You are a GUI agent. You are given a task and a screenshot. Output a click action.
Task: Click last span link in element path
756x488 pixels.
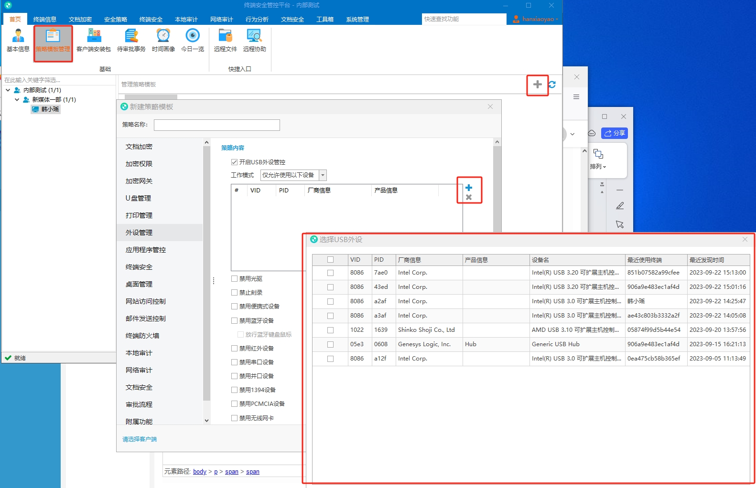(x=253, y=472)
